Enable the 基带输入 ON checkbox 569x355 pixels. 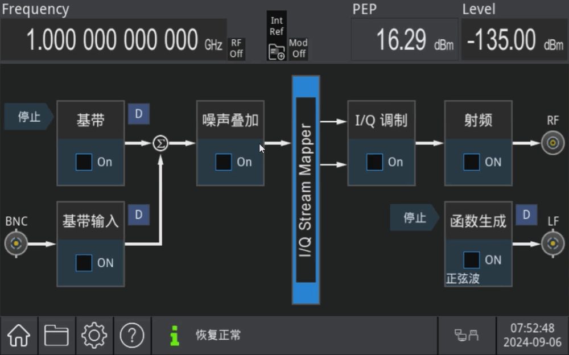[84, 262]
